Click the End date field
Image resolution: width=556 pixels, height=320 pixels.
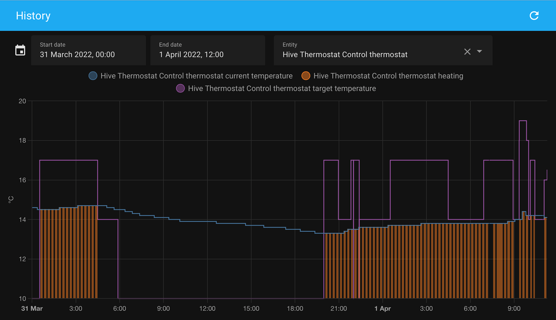point(207,50)
